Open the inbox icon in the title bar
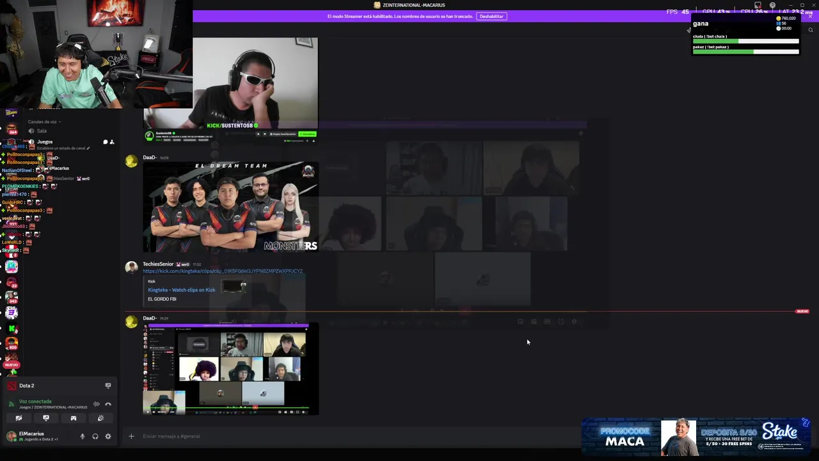The width and height of the screenshot is (819, 461). (758, 5)
